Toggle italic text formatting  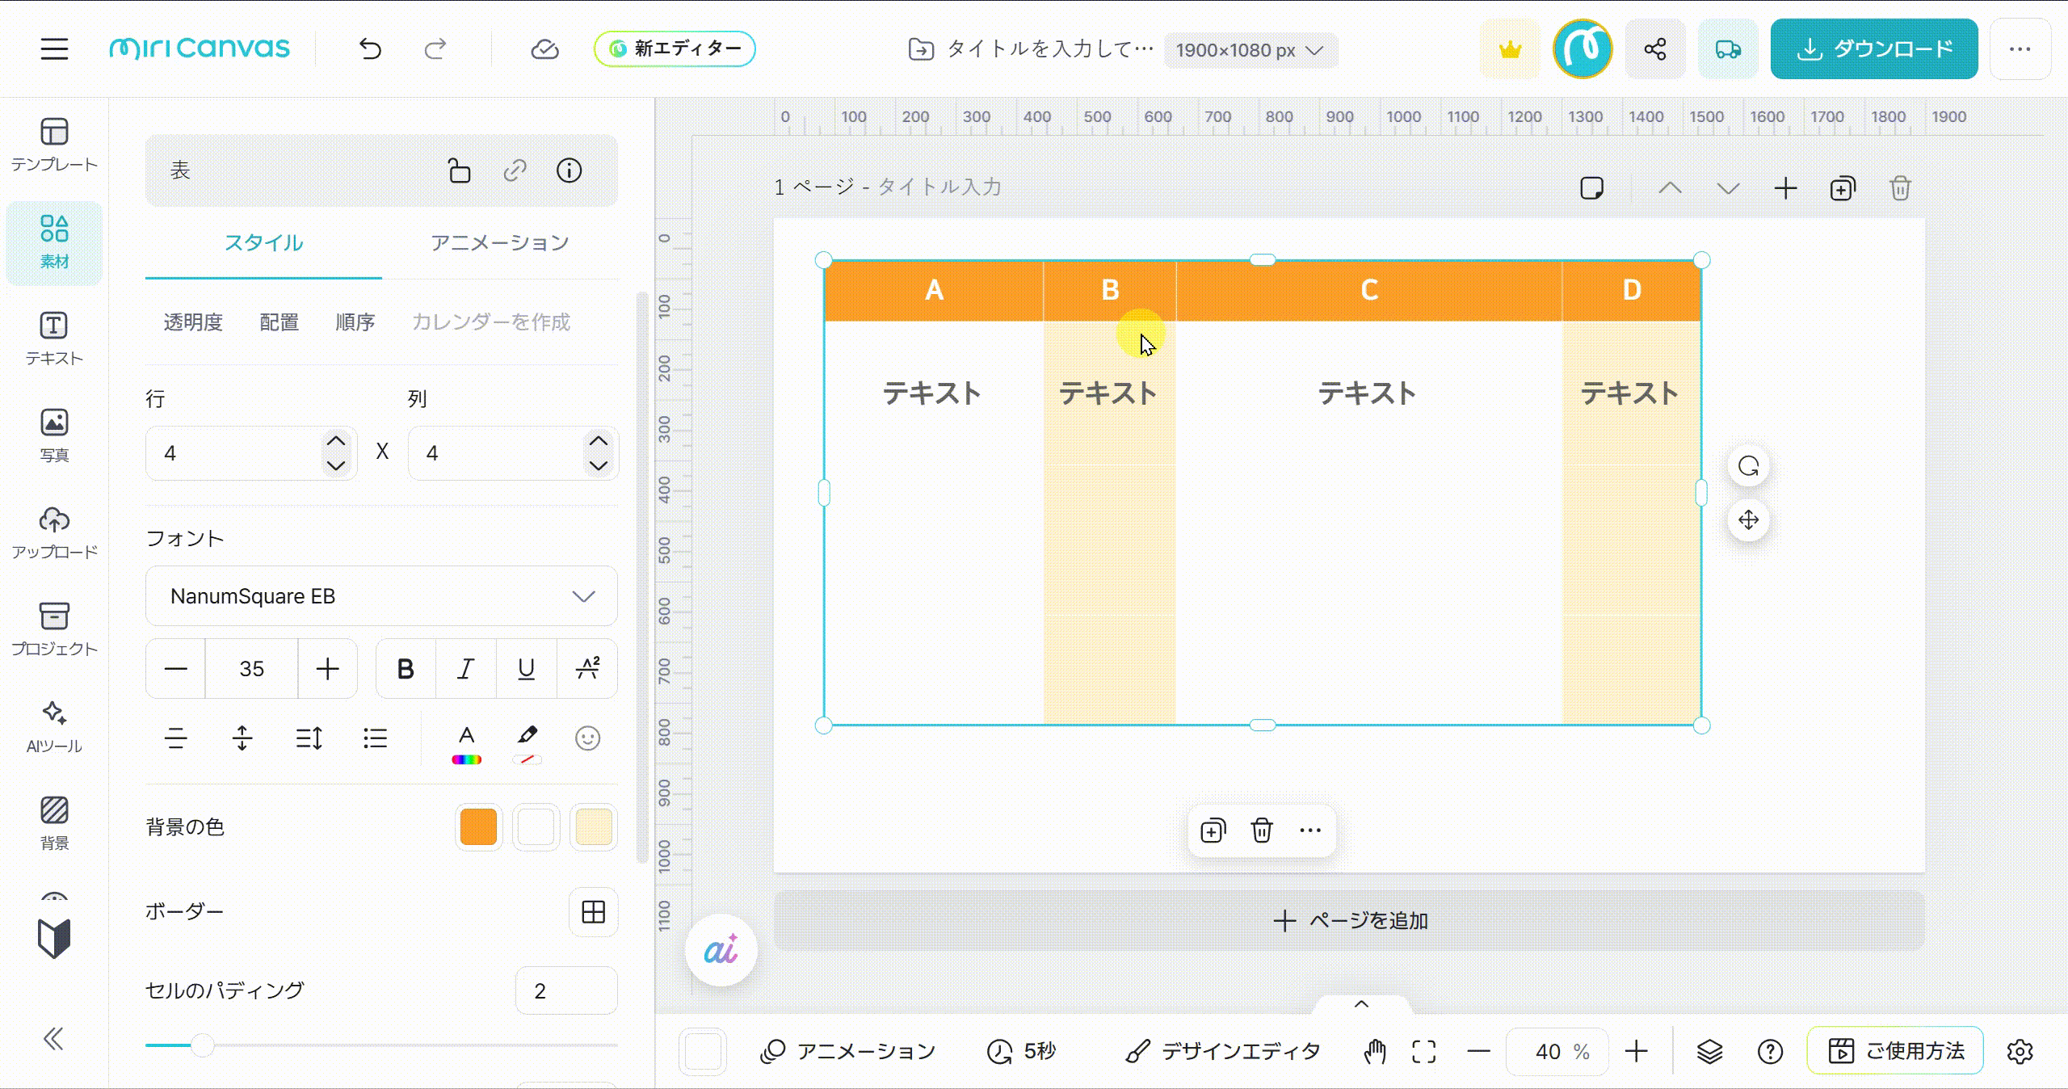click(465, 669)
